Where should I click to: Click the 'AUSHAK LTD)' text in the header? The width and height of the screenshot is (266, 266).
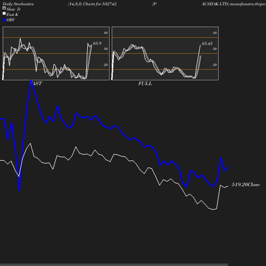215,4
